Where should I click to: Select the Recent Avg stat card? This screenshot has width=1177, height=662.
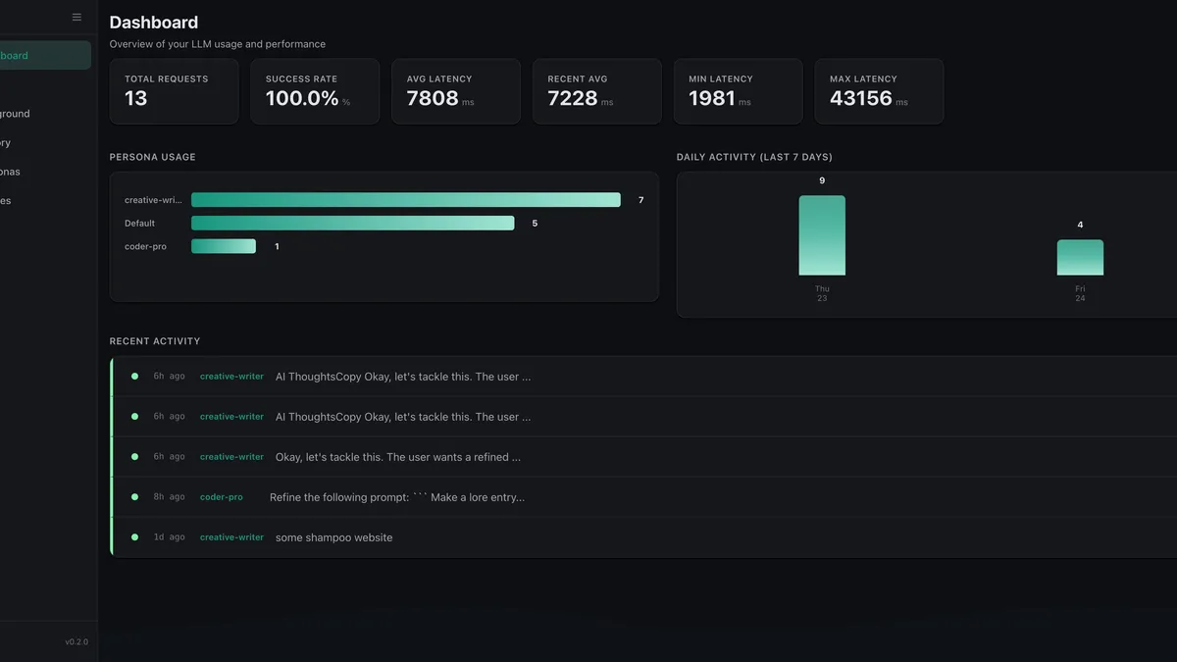[597, 91]
